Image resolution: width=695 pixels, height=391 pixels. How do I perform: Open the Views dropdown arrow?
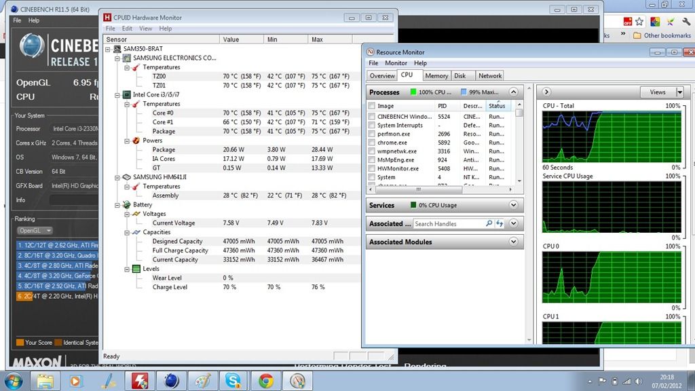pos(679,92)
